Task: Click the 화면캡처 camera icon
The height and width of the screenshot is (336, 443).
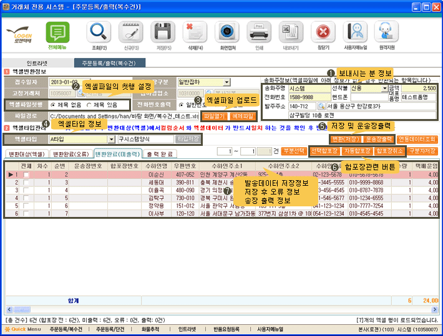Action: click(227, 32)
